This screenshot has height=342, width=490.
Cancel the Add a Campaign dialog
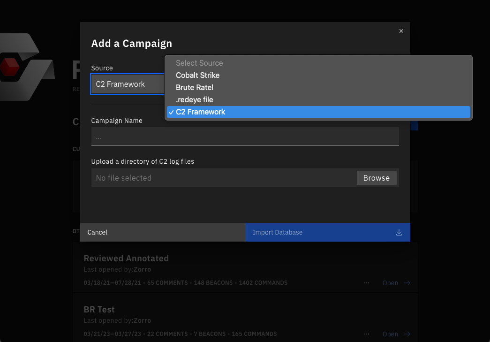(x=163, y=232)
